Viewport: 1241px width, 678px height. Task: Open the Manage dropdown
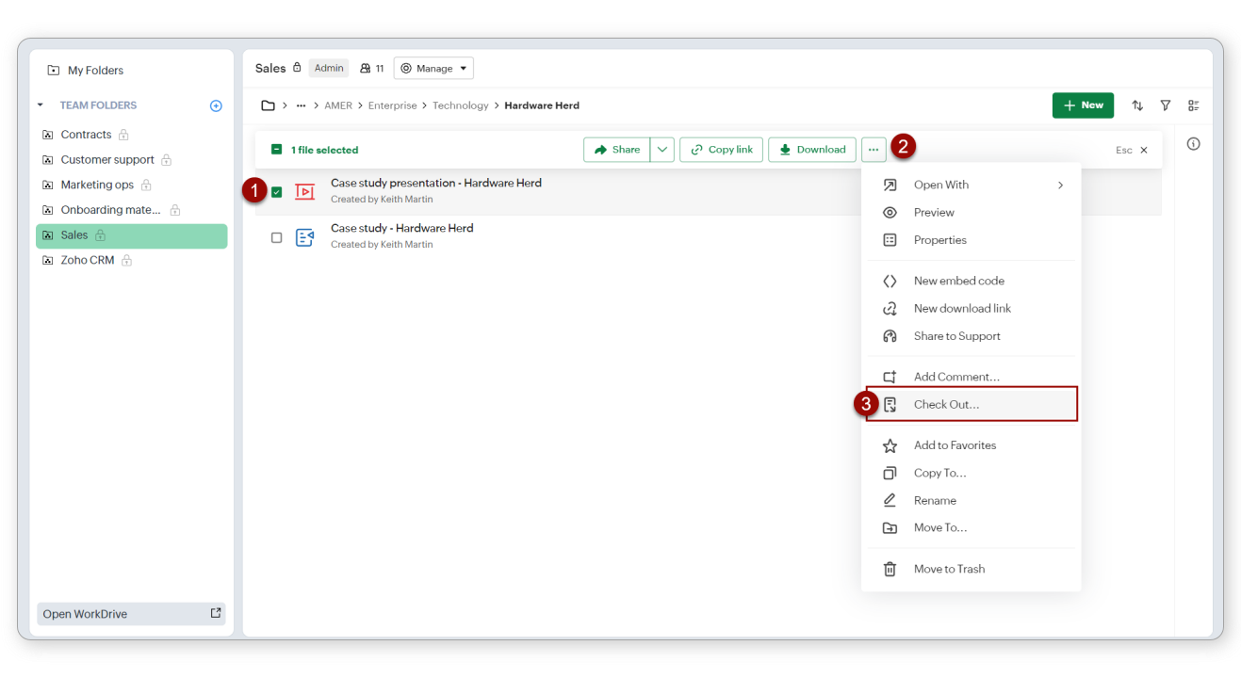tap(433, 69)
